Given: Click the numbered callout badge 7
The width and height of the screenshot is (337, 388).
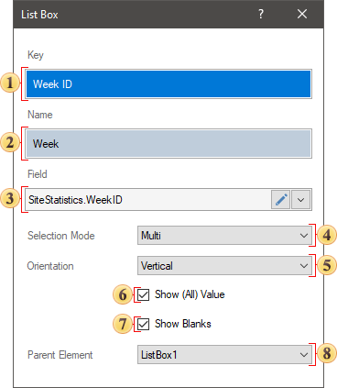Looking at the screenshot, I should click(123, 324).
